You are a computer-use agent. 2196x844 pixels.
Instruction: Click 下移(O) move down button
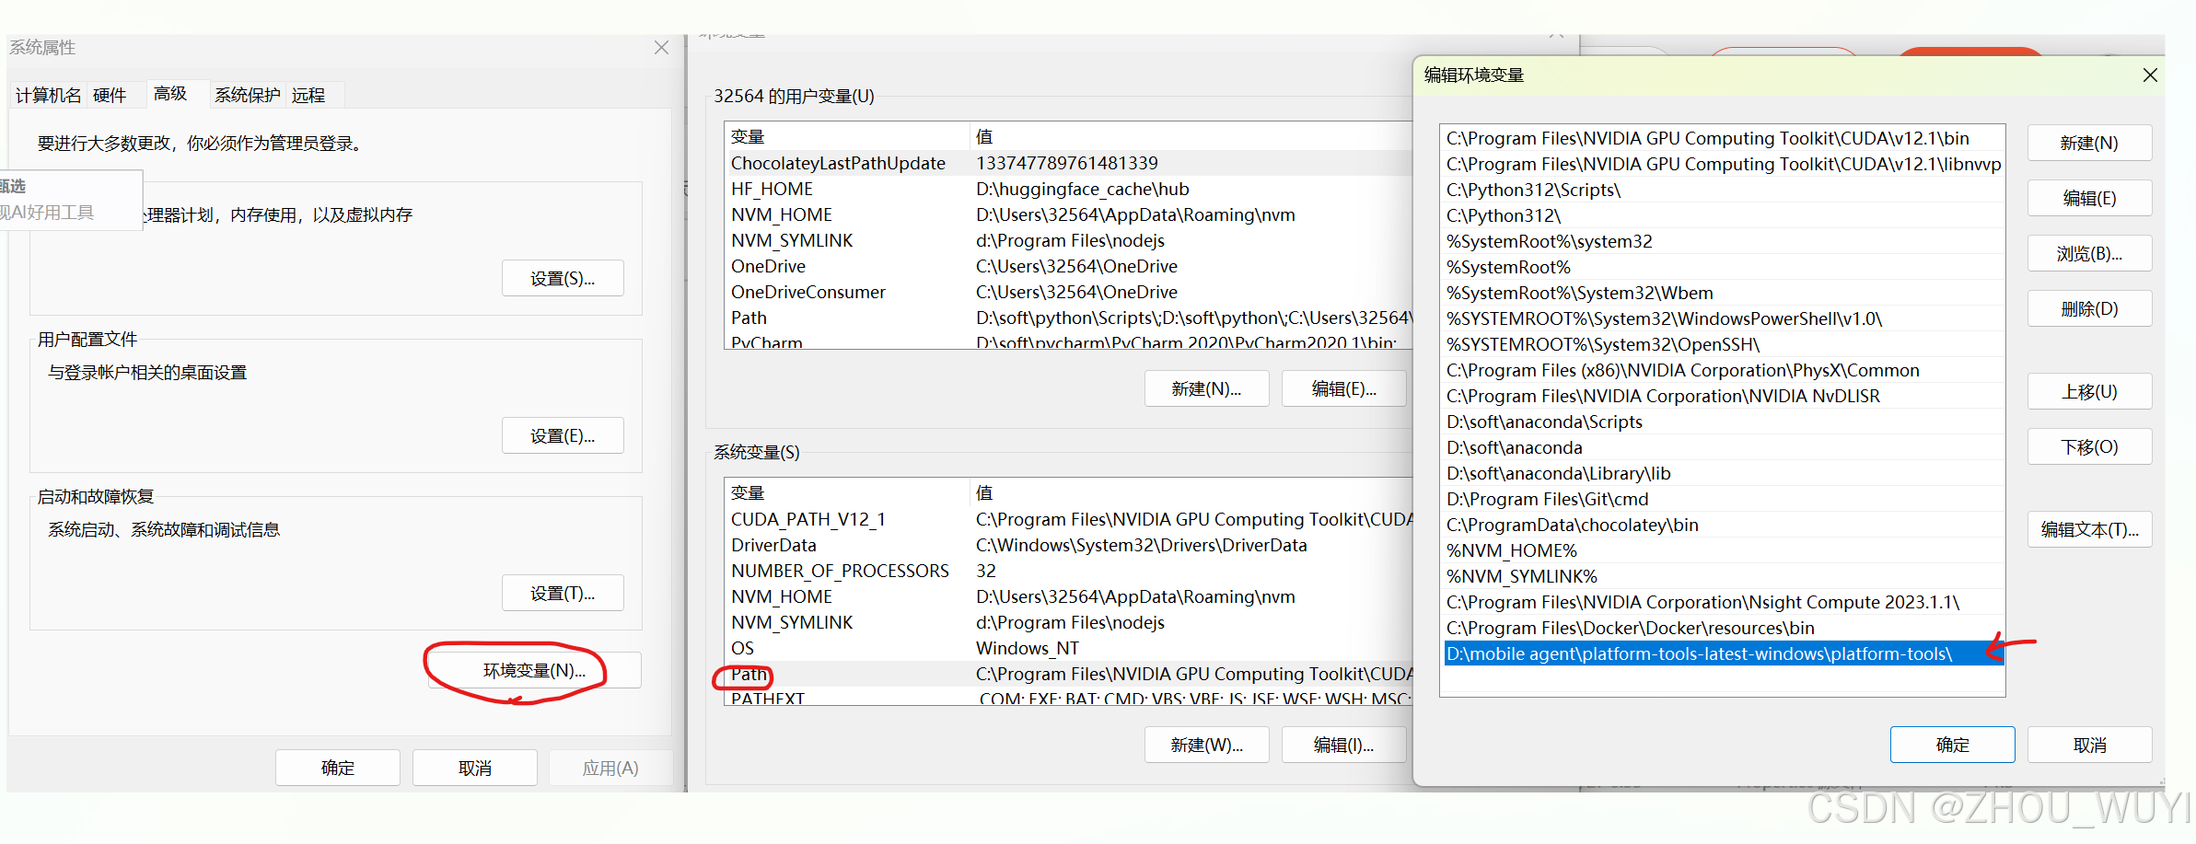coord(2089,447)
